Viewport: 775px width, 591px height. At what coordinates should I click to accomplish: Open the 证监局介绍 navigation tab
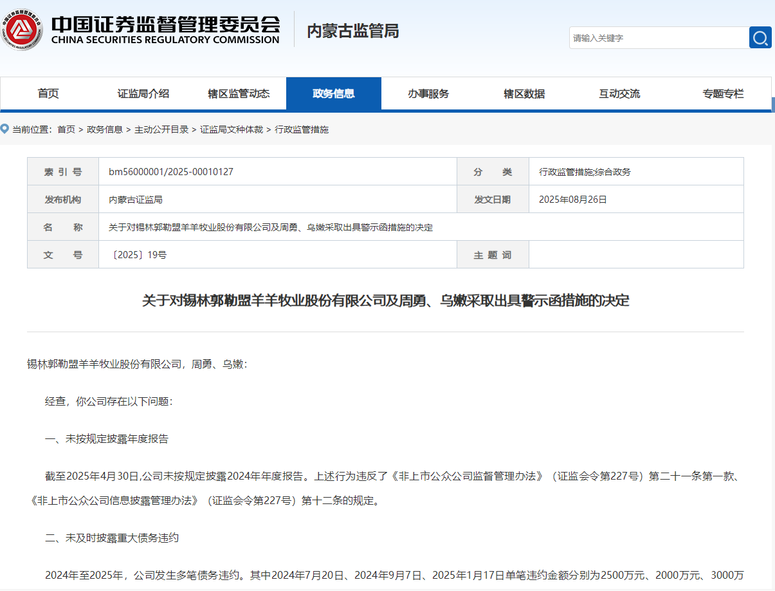click(x=143, y=94)
